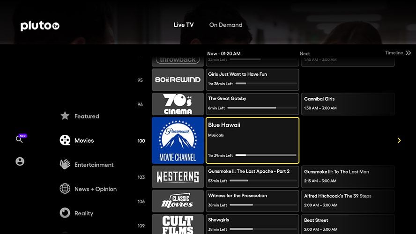Select upcoming Alfred Hitchcock's The 39 Steps
The height and width of the screenshot is (234, 416).
pyautogui.click(x=348, y=201)
